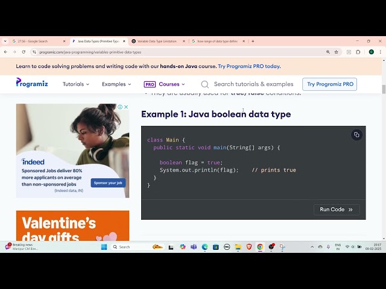The image size is (386, 289).
Task: Reload the page
Action: 24,52
